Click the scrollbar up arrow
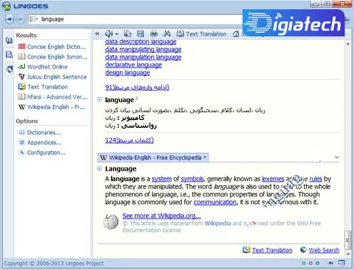354x270 pixels. (x=348, y=44)
